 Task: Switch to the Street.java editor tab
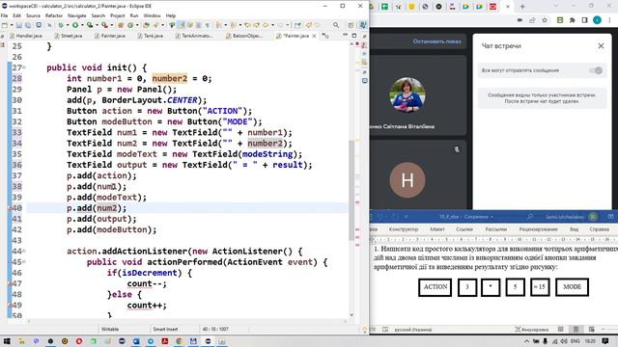click(69, 36)
